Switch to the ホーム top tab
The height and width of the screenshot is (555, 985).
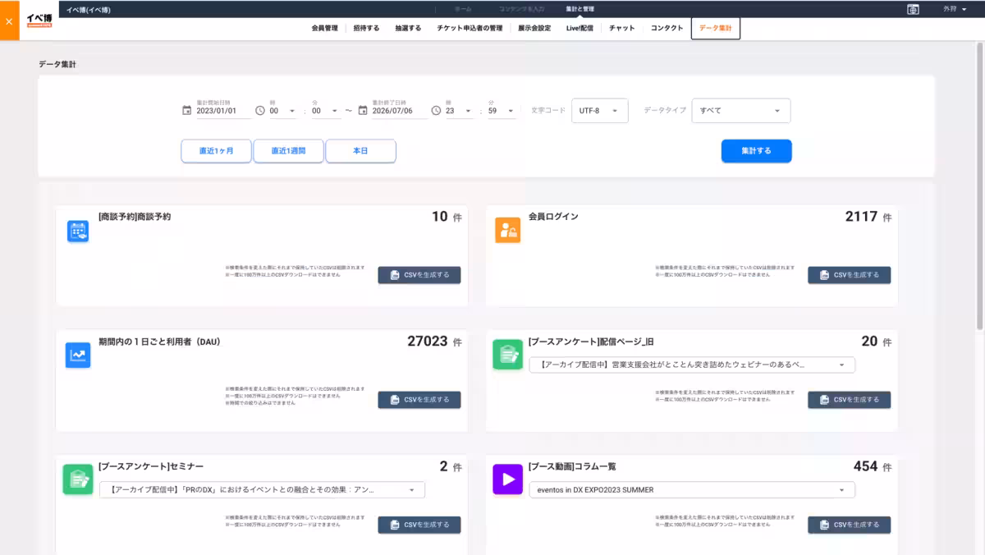click(463, 9)
